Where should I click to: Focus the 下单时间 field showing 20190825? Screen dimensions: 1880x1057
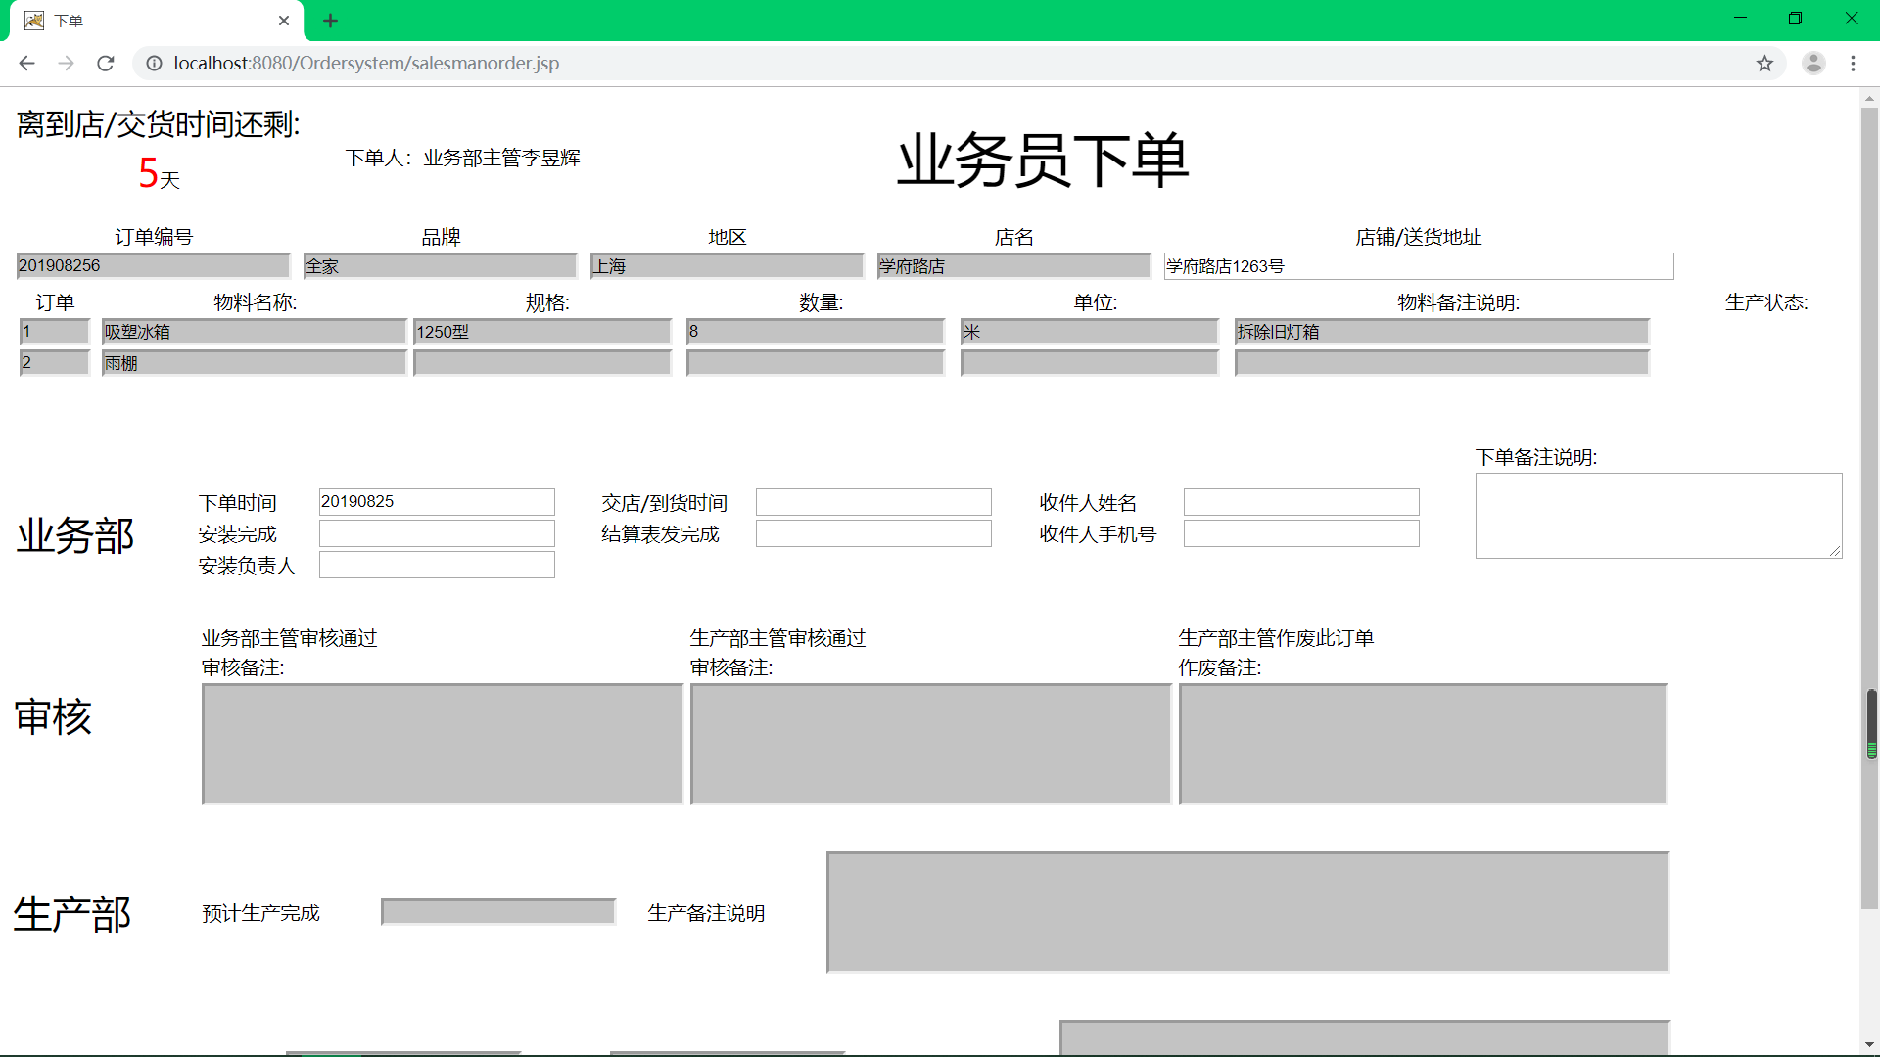click(x=437, y=502)
